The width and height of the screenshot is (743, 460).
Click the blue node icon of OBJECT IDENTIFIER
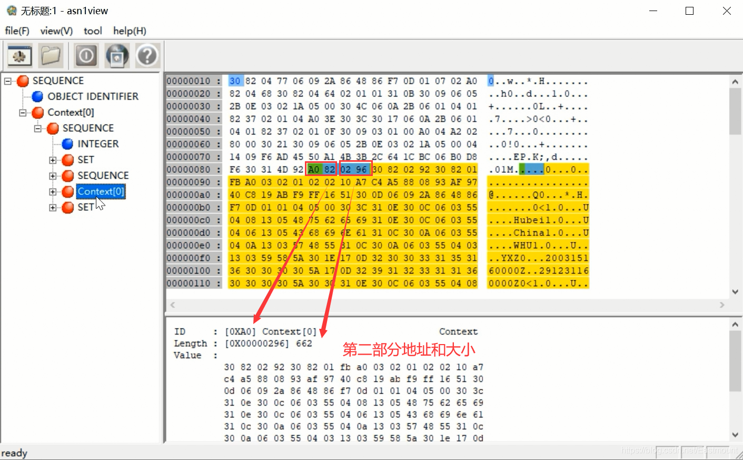point(37,96)
